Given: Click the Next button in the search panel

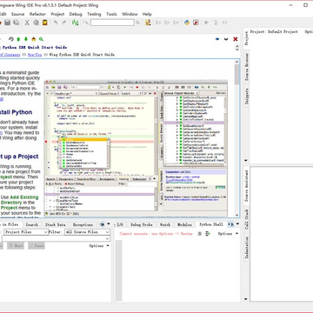Looking at the screenshot, I should click(16, 246).
